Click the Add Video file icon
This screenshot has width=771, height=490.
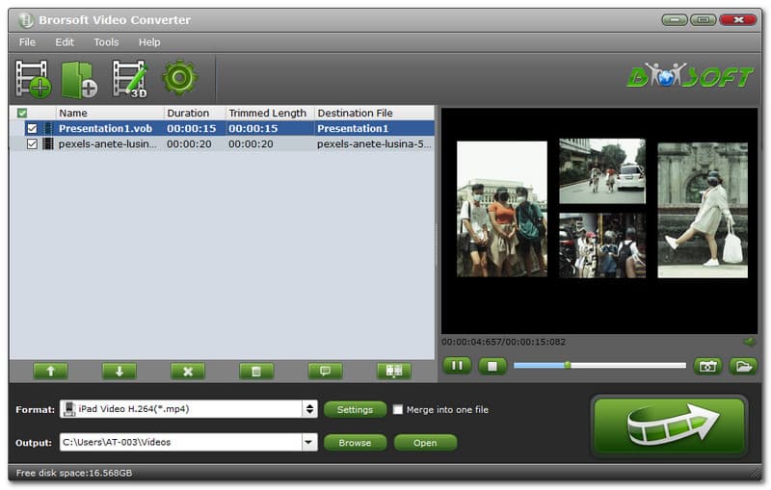33,79
